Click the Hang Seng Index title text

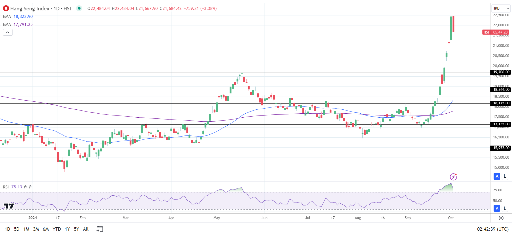pyautogui.click(x=30, y=9)
